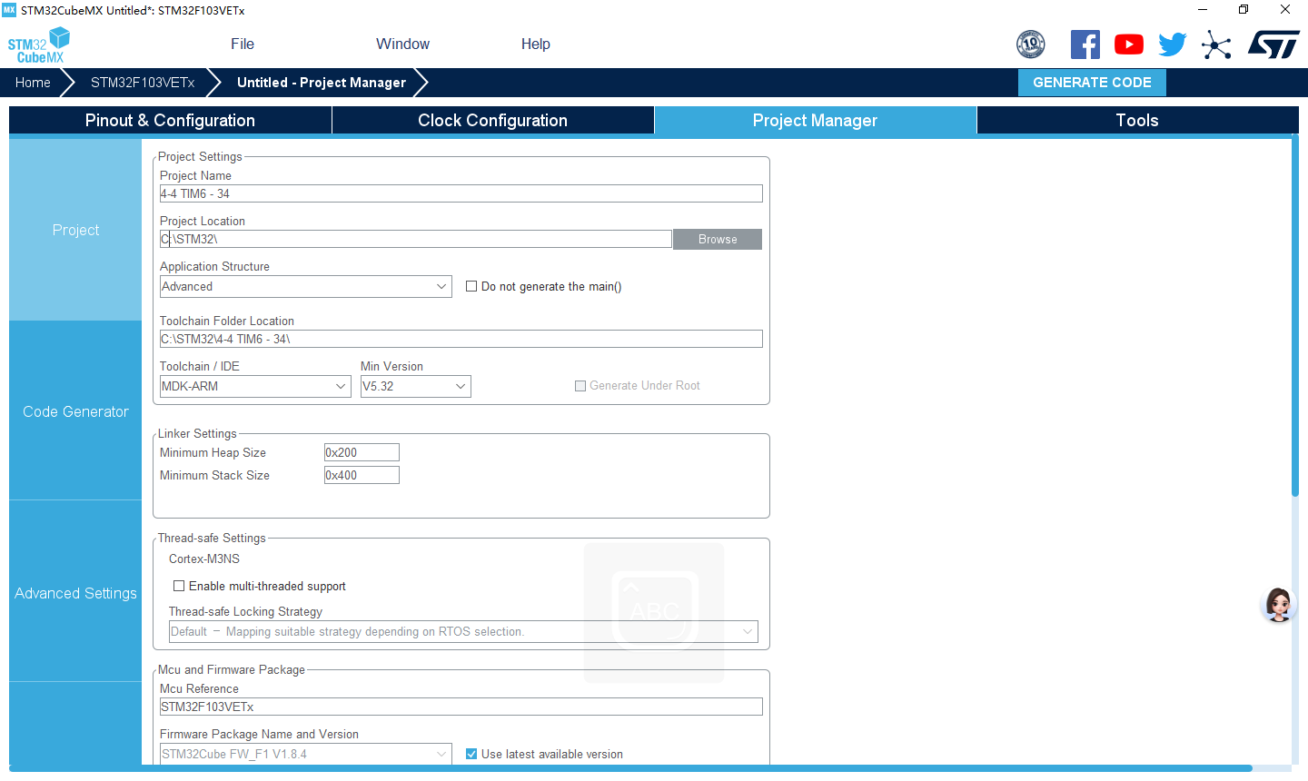1308x781 pixels.
Task: Click the floating assistant avatar icon
Action: (1278, 604)
